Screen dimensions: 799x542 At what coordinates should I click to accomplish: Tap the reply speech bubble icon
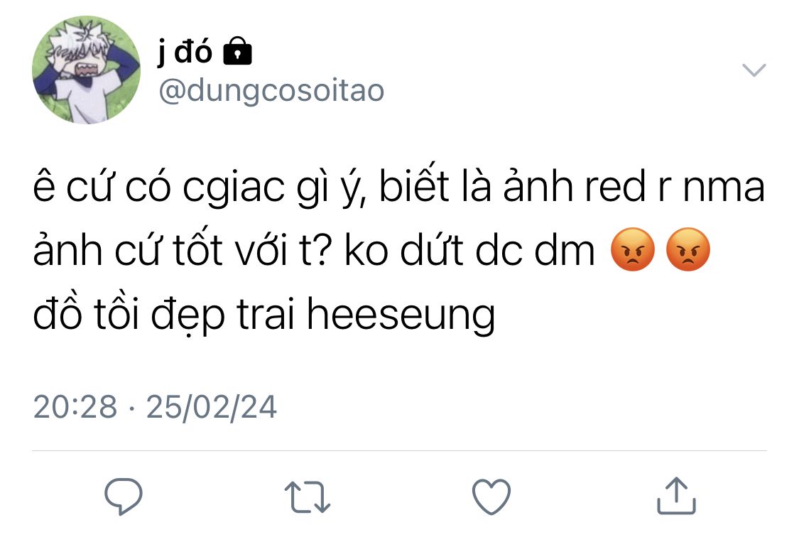(x=124, y=496)
